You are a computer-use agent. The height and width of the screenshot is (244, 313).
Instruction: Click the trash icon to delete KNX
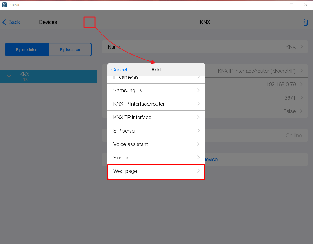[306, 22]
